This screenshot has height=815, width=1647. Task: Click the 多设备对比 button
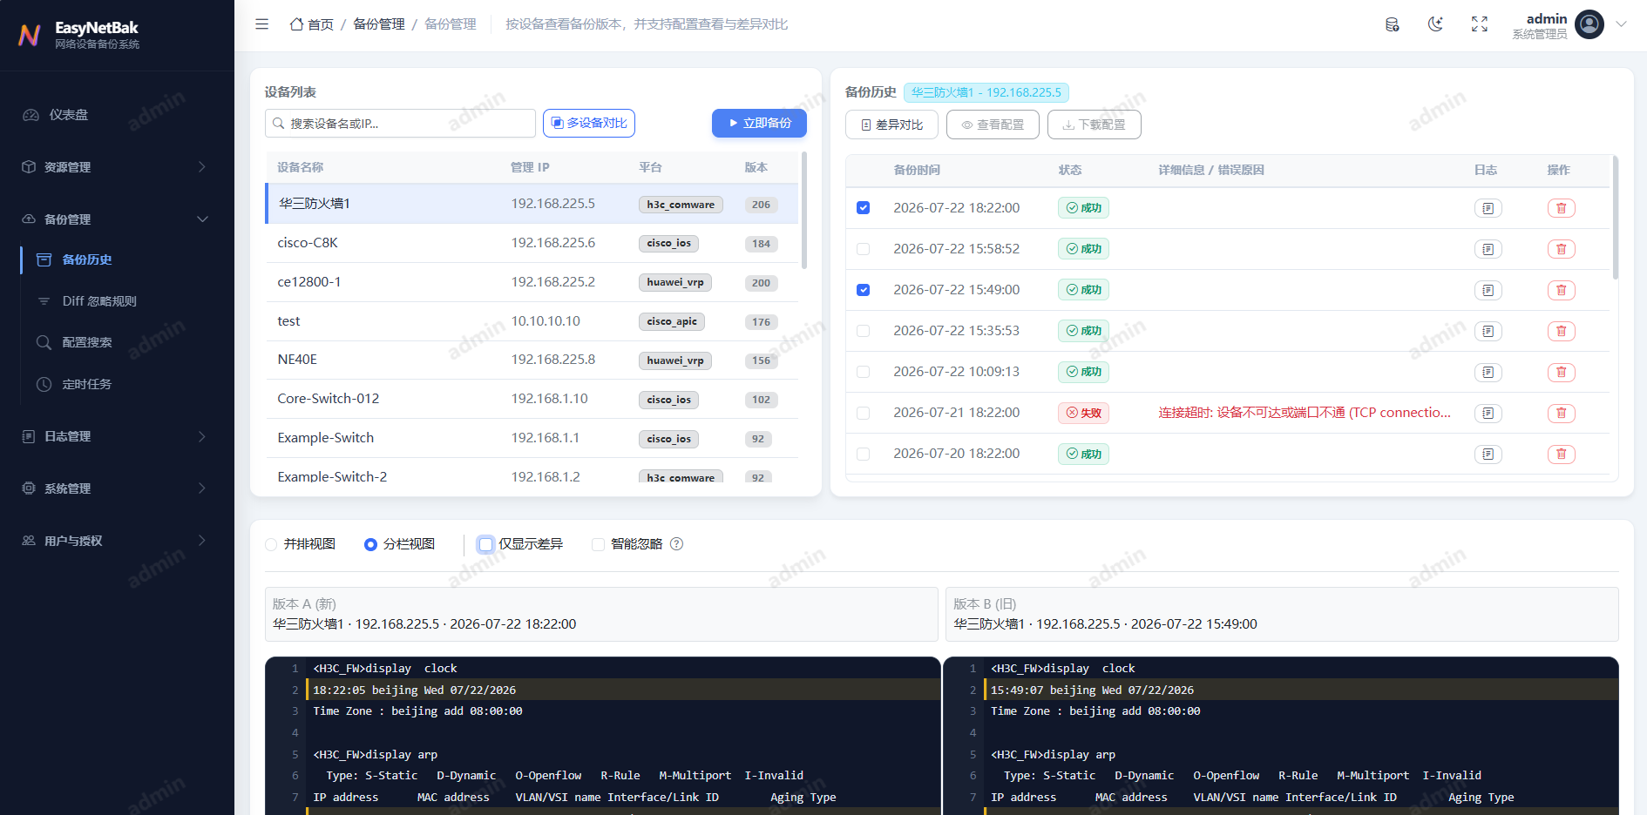[x=589, y=123]
